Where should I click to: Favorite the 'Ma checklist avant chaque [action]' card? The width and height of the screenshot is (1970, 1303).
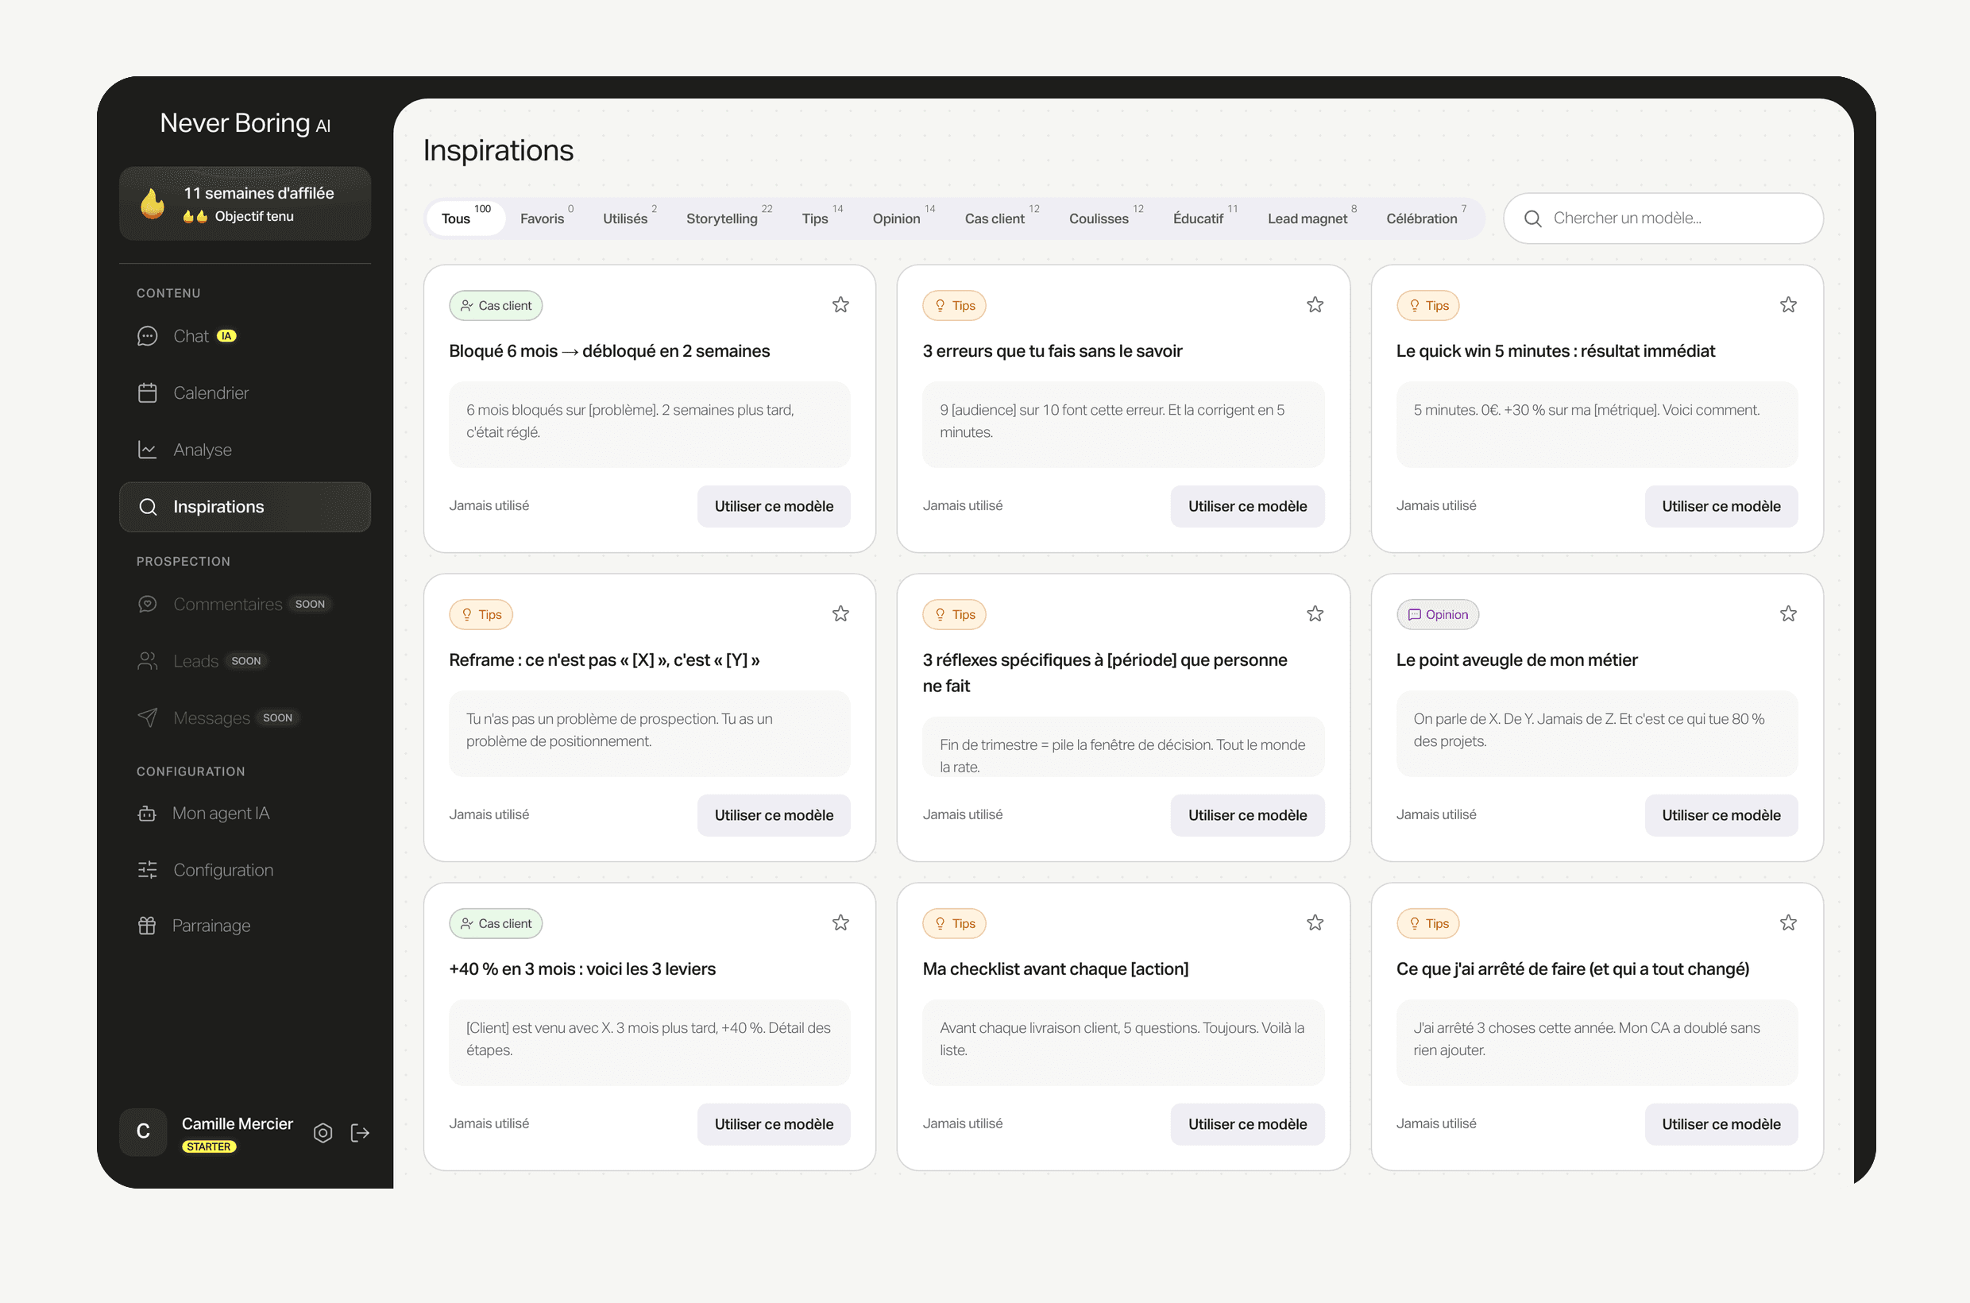(x=1315, y=923)
